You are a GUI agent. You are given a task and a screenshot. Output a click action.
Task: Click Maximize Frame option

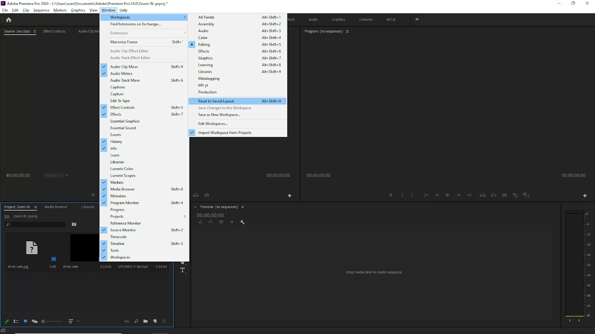[144, 42]
